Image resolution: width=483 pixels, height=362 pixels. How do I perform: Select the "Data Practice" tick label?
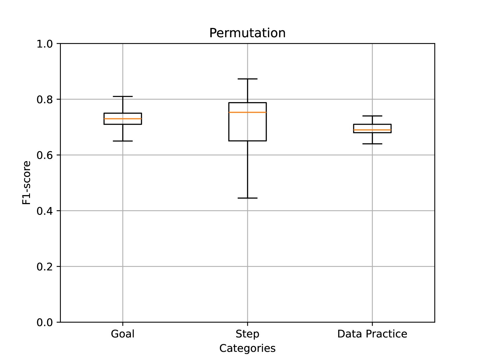[372, 334]
